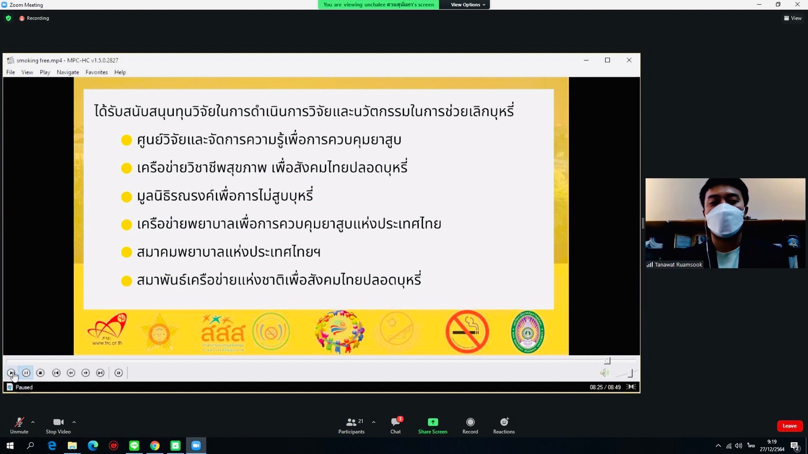
Task: Click the frame step button
Action: [x=118, y=373]
